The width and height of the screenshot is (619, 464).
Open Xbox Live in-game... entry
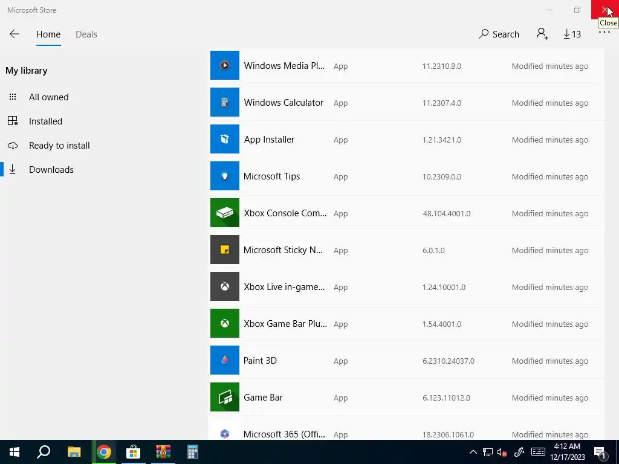(x=284, y=287)
